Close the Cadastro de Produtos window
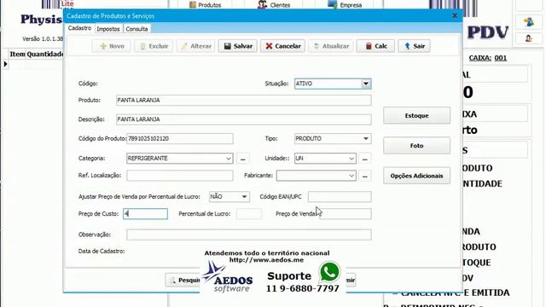Screen dimensions: 546x307 coord(455,15)
